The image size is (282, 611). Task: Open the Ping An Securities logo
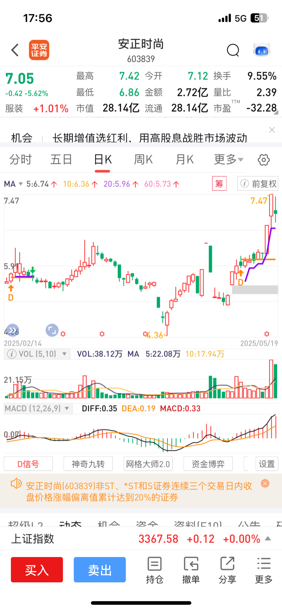(x=39, y=50)
